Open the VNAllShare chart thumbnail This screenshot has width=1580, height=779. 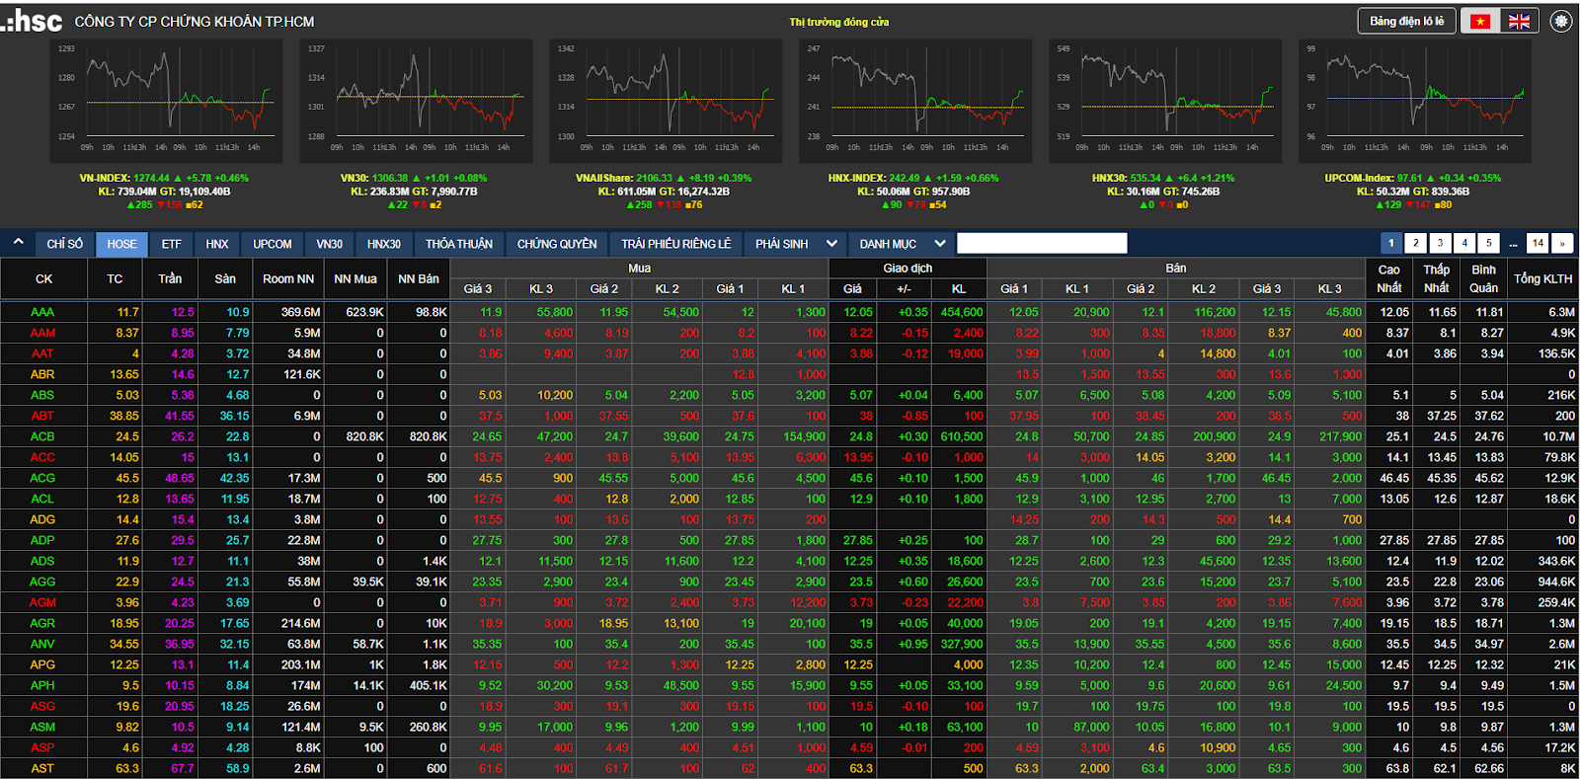pos(666,101)
